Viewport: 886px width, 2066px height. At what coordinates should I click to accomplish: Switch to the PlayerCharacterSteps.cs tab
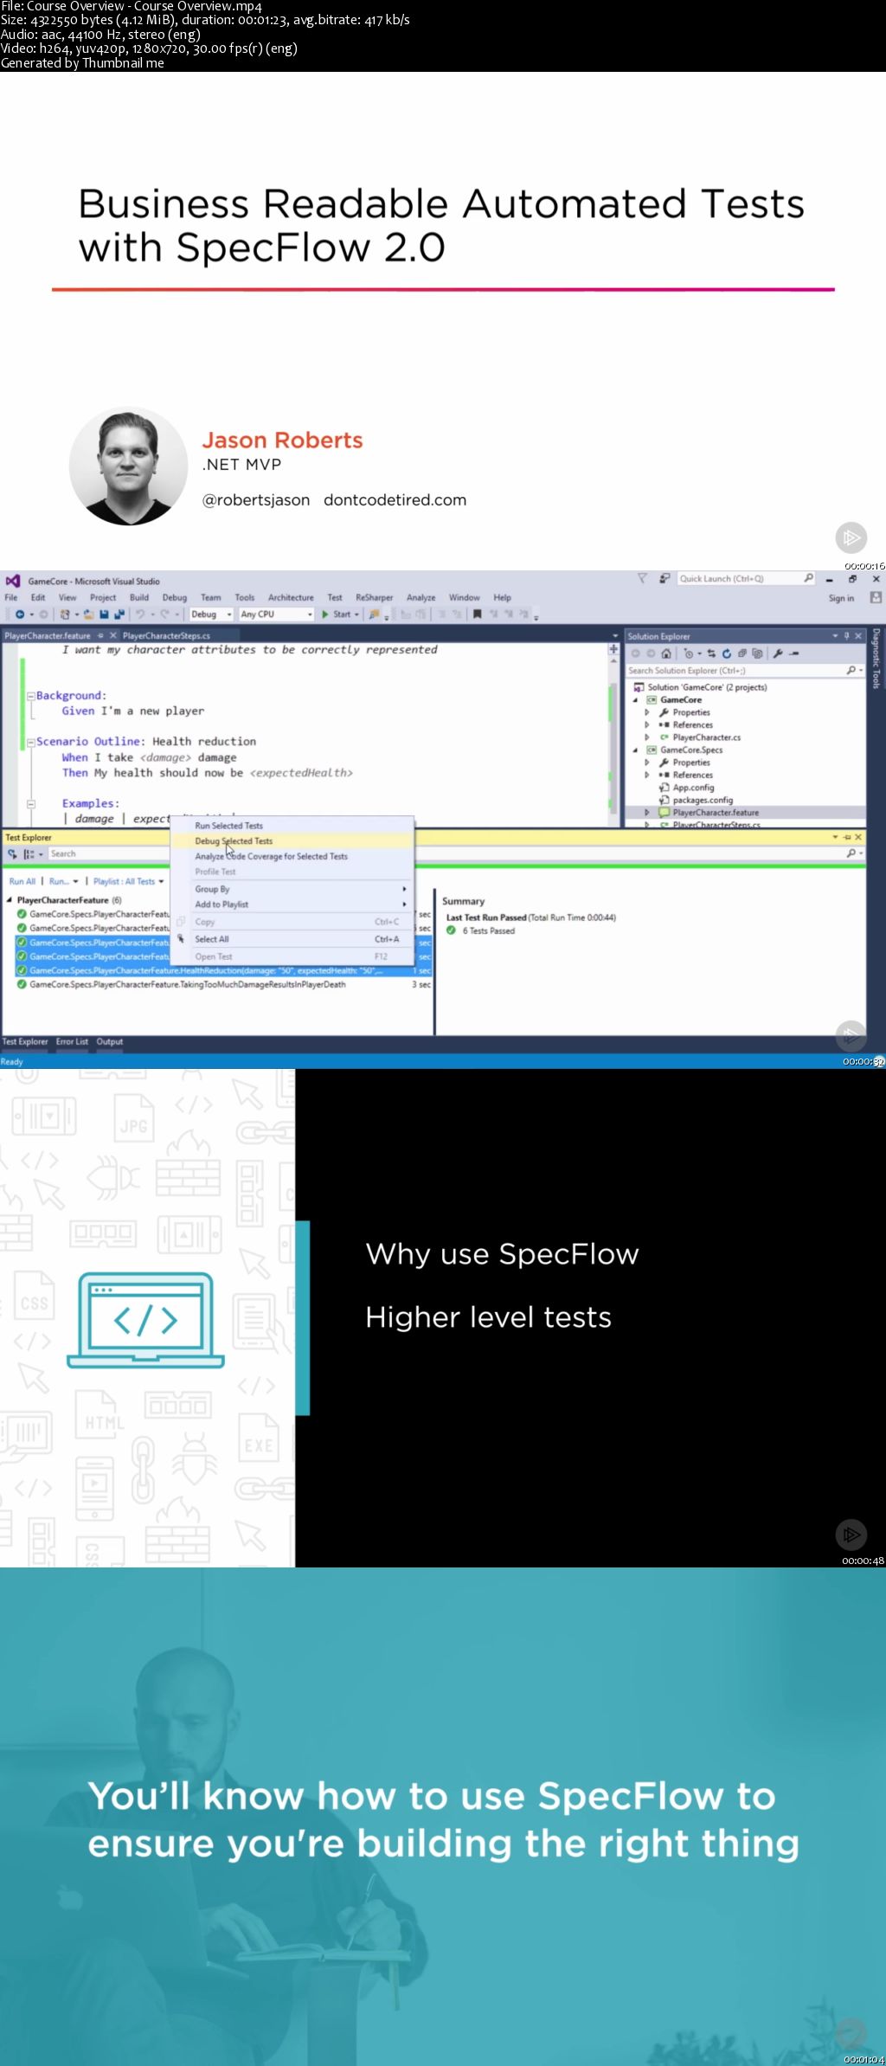(x=166, y=635)
